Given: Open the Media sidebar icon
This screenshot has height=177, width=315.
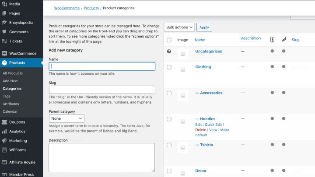Looking at the screenshot, I should (x=4, y=4).
